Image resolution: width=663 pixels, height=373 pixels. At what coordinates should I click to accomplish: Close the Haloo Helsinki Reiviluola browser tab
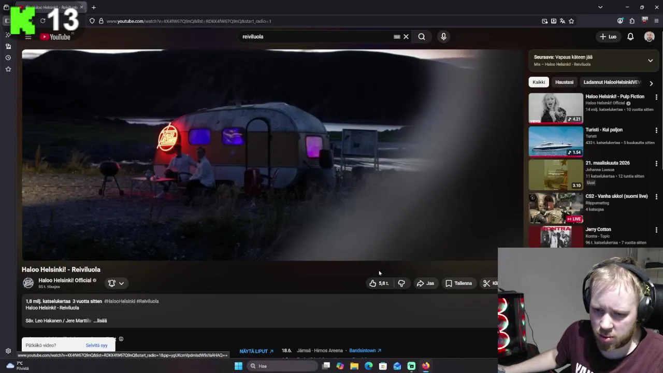click(x=81, y=7)
